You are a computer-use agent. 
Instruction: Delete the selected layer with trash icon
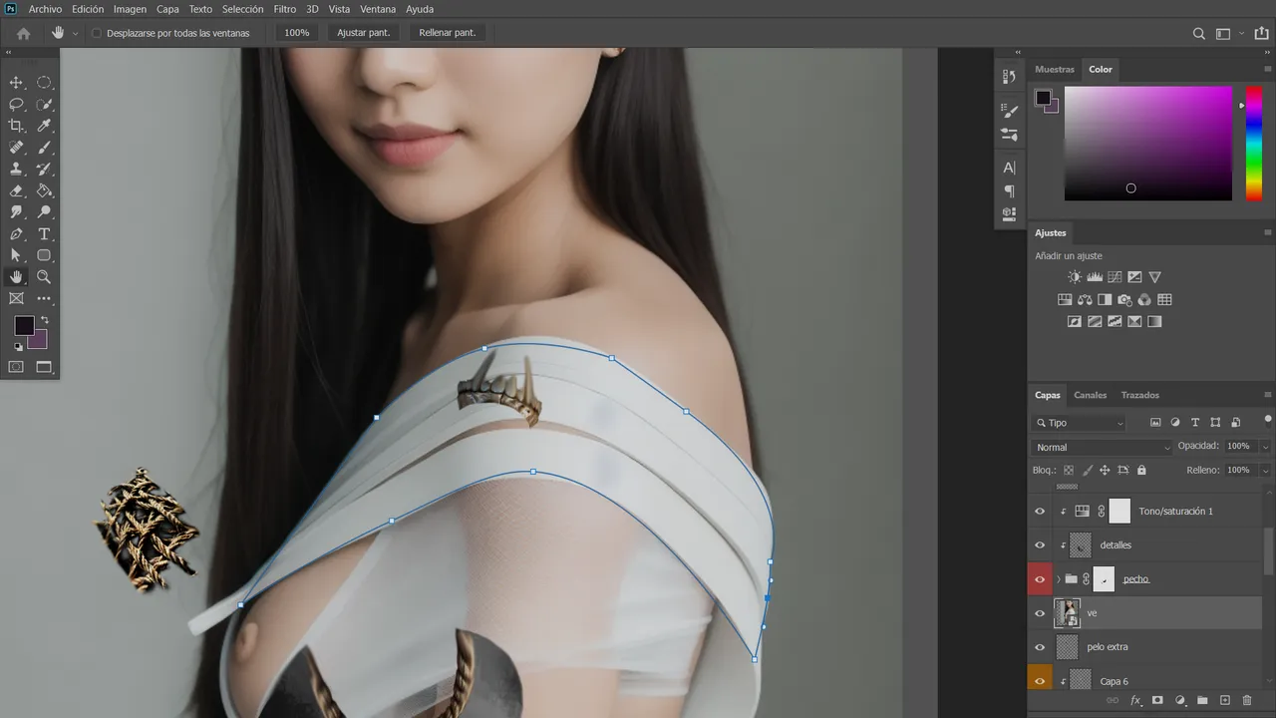[x=1247, y=701]
